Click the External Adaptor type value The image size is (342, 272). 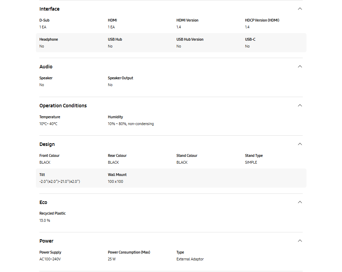coord(190,259)
